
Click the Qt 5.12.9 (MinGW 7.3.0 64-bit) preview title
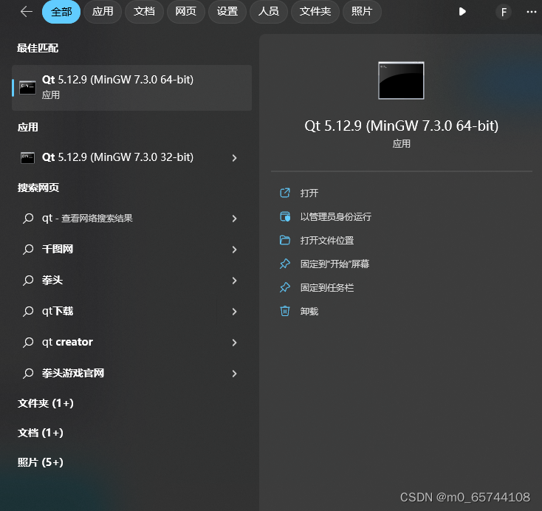click(401, 126)
